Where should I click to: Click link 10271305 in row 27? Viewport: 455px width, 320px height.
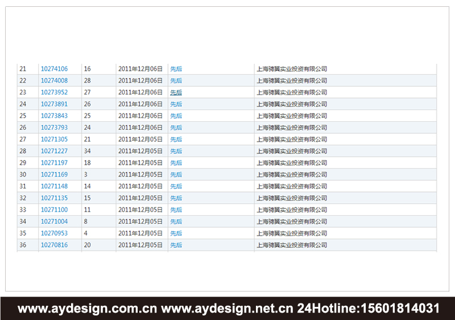(x=54, y=140)
